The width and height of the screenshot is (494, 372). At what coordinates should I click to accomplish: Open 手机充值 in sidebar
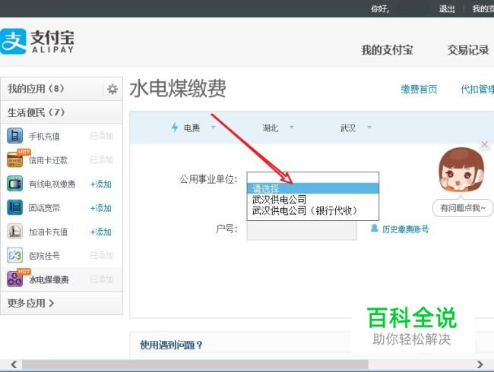tap(44, 137)
